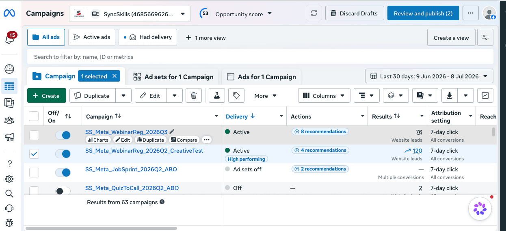Open the settings gear in sidebar
Viewport: 506px width, 231px height.
tap(9, 179)
